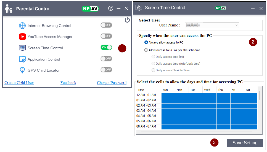Enable the Application Control toggle
This screenshot has height=152, width=267.
[x=106, y=59]
